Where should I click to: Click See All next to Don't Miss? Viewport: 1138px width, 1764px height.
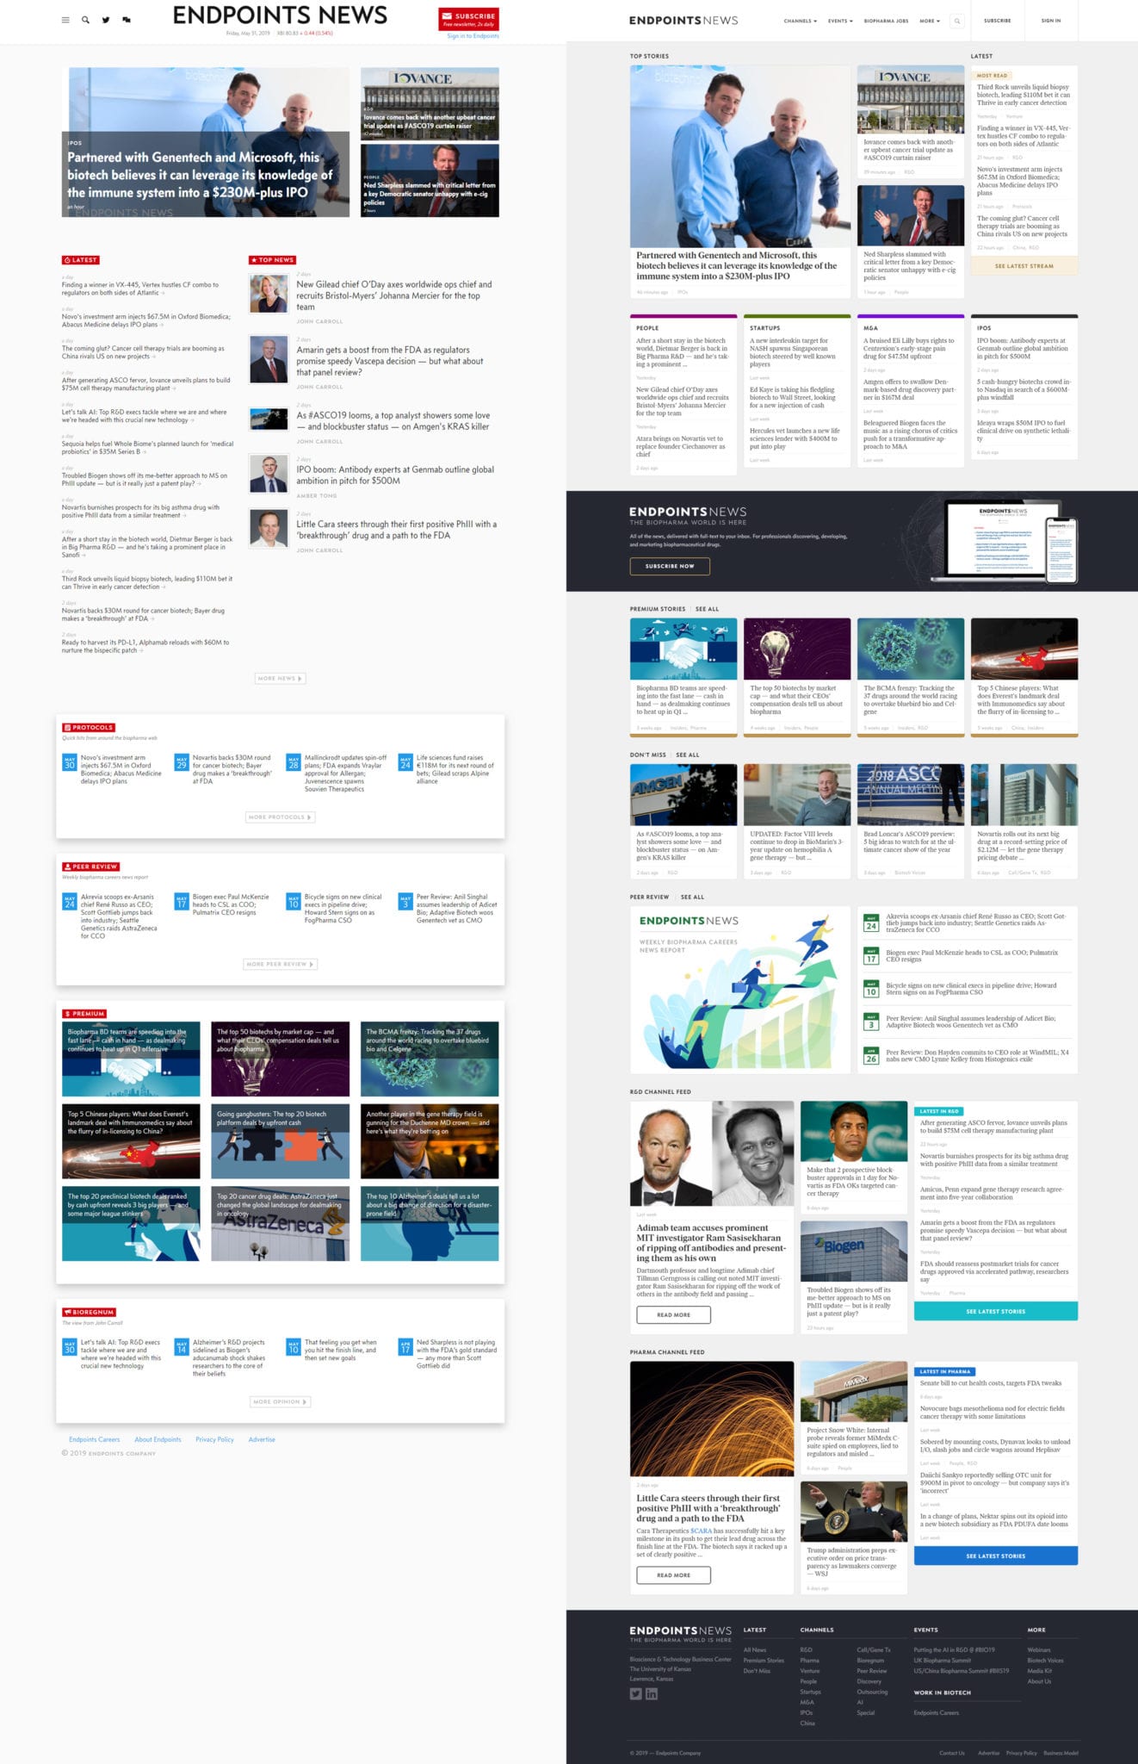(x=688, y=755)
